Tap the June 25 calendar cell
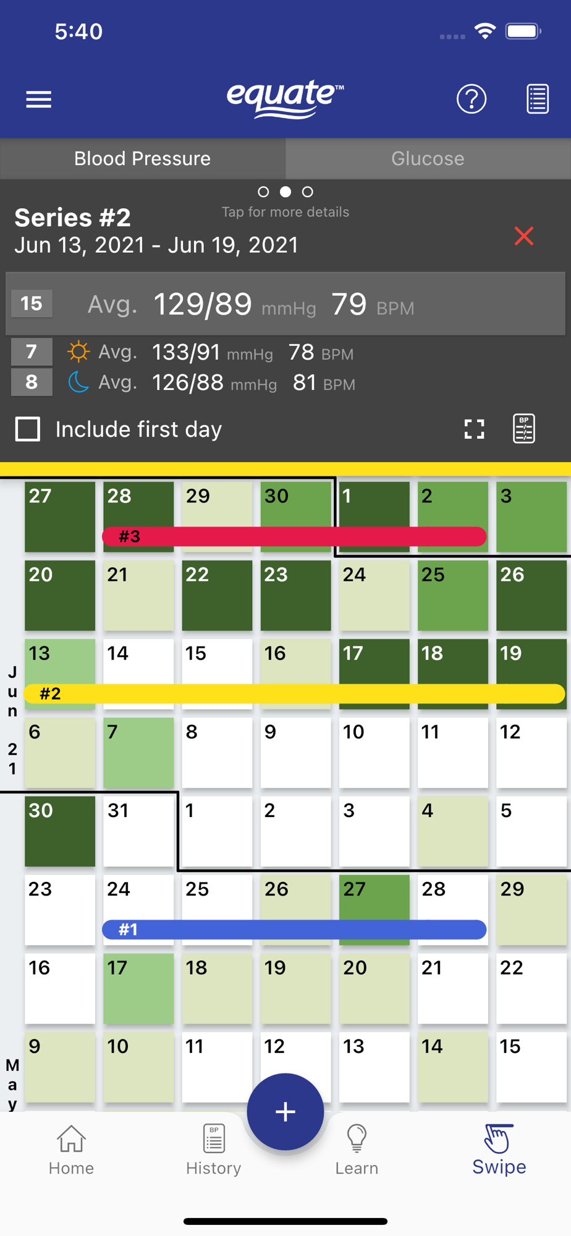The width and height of the screenshot is (571, 1236). (x=453, y=595)
